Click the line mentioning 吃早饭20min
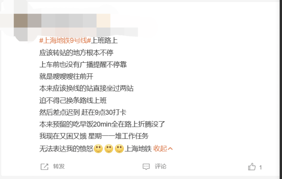This screenshot has height=179, width=282. point(102,124)
